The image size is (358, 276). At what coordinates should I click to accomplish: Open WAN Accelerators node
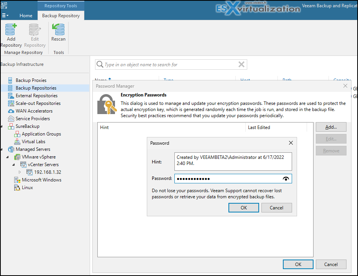point(34,111)
